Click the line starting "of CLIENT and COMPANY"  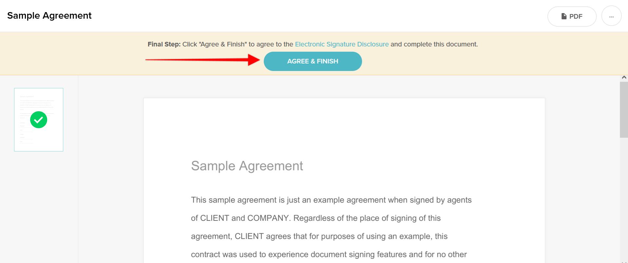[x=315, y=218]
